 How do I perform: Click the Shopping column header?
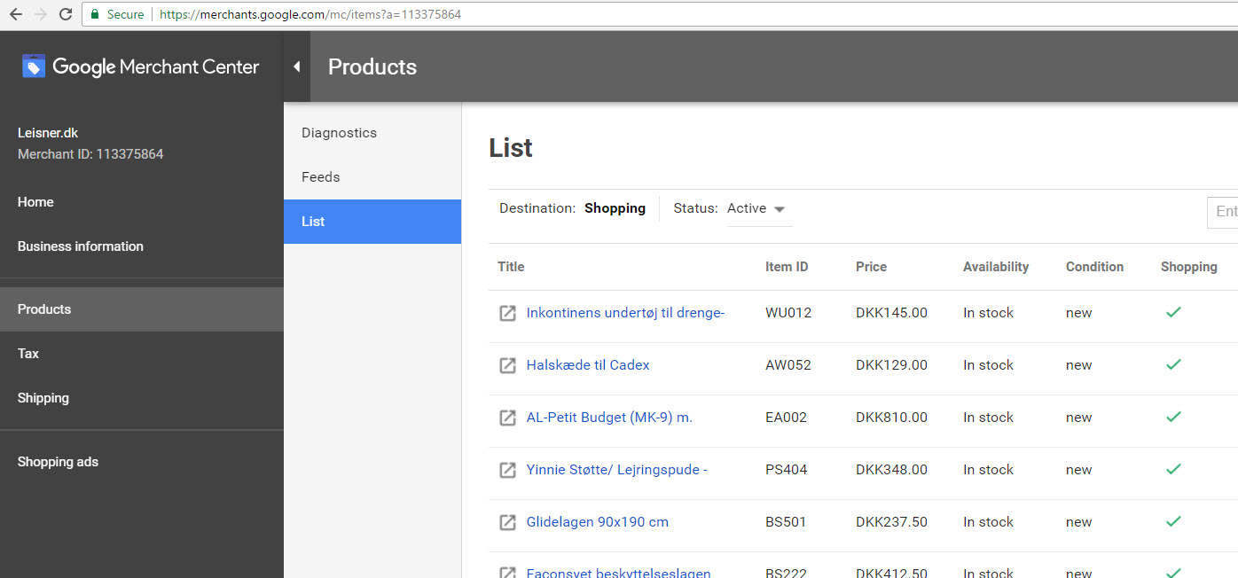pos(1188,267)
